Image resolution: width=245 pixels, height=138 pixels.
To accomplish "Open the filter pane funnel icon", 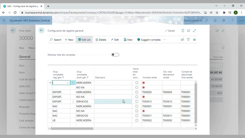I will point(188,39).
